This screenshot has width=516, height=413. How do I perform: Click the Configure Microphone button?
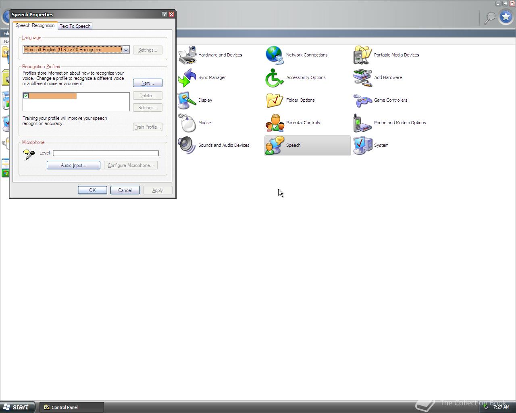coord(131,165)
